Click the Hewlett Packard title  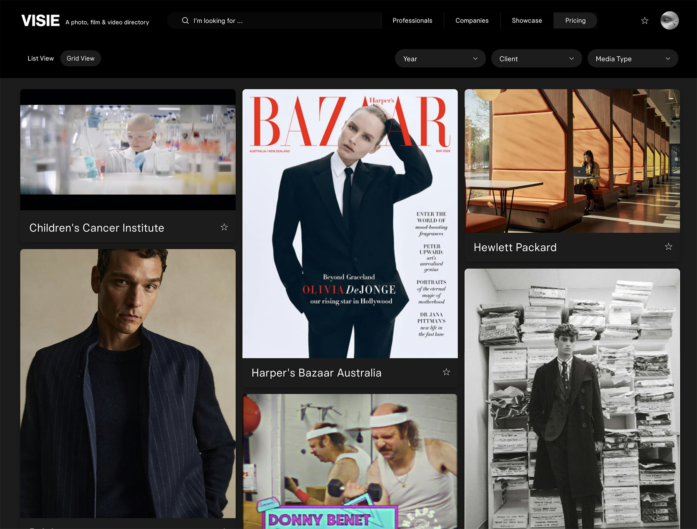(x=515, y=247)
